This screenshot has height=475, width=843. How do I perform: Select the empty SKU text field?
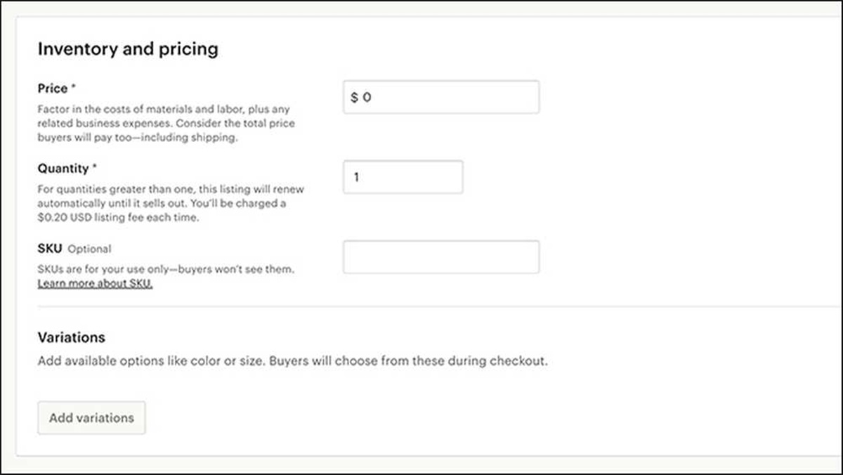[x=440, y=257]
